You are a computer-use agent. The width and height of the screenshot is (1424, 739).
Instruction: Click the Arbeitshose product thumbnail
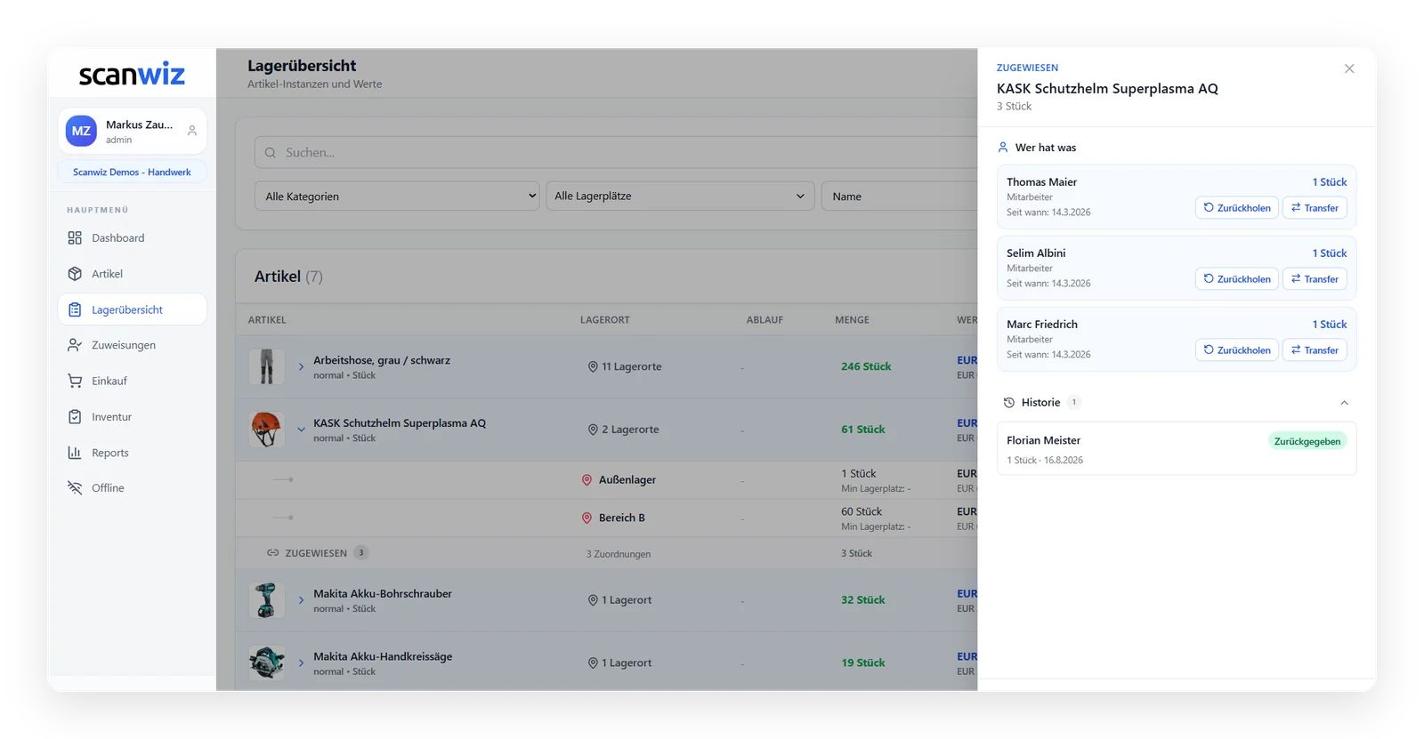click(266, 366)
